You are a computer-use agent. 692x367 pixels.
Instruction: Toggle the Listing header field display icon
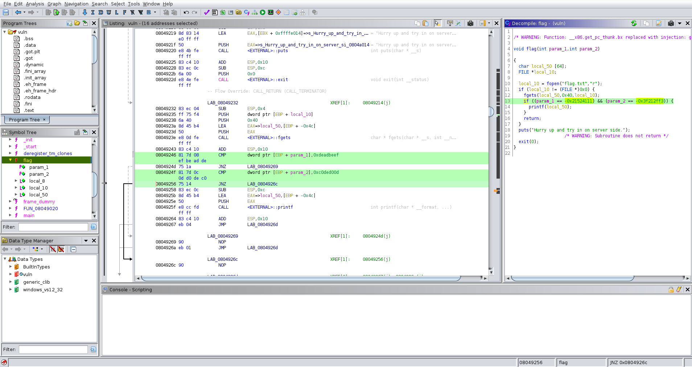450,23
